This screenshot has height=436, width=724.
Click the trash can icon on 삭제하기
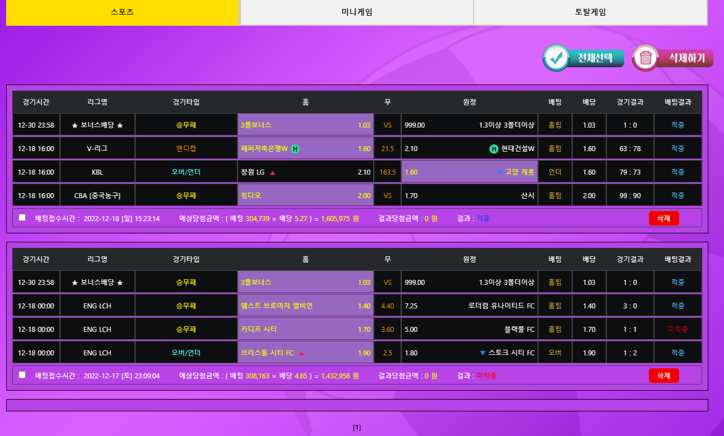[646, 58]
